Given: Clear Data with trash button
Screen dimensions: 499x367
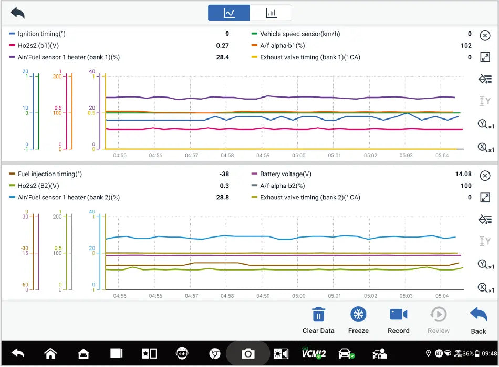Looking at the screenshot, I should pyautogui.click(x=318, y=320).
